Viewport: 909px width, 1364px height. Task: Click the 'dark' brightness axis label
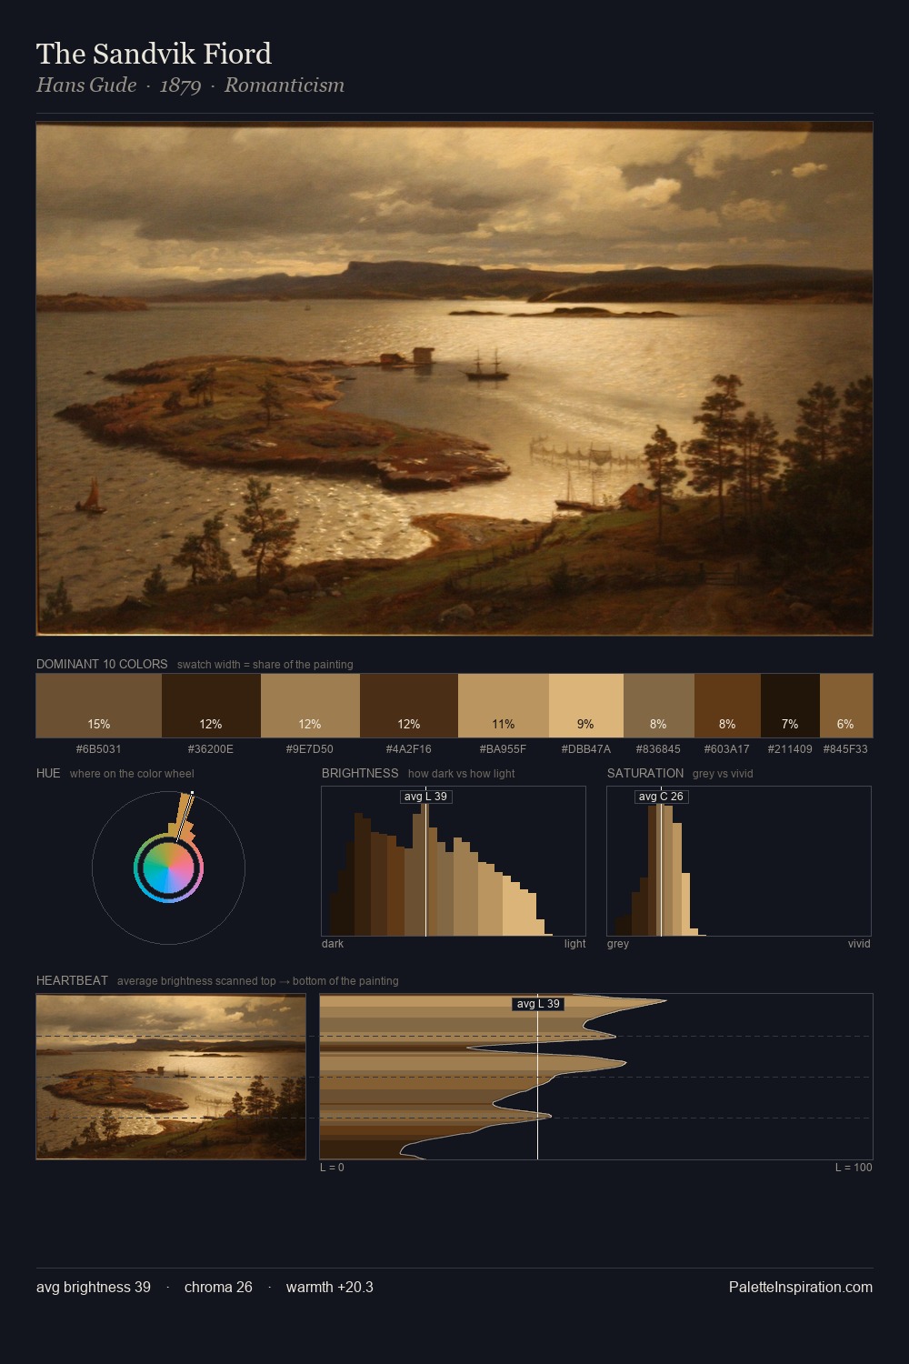point(333,944)
